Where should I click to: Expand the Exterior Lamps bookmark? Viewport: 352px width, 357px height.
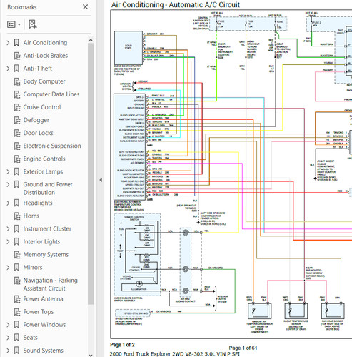click(8, 171)
